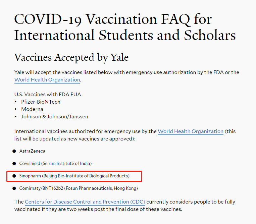256x224 pixels.
Task: Click the bullet beside Comirnaty/BNT162b2
Action: 14,188
